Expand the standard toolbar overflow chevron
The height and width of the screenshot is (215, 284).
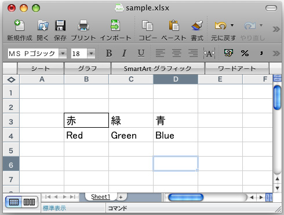pos(276,29)
